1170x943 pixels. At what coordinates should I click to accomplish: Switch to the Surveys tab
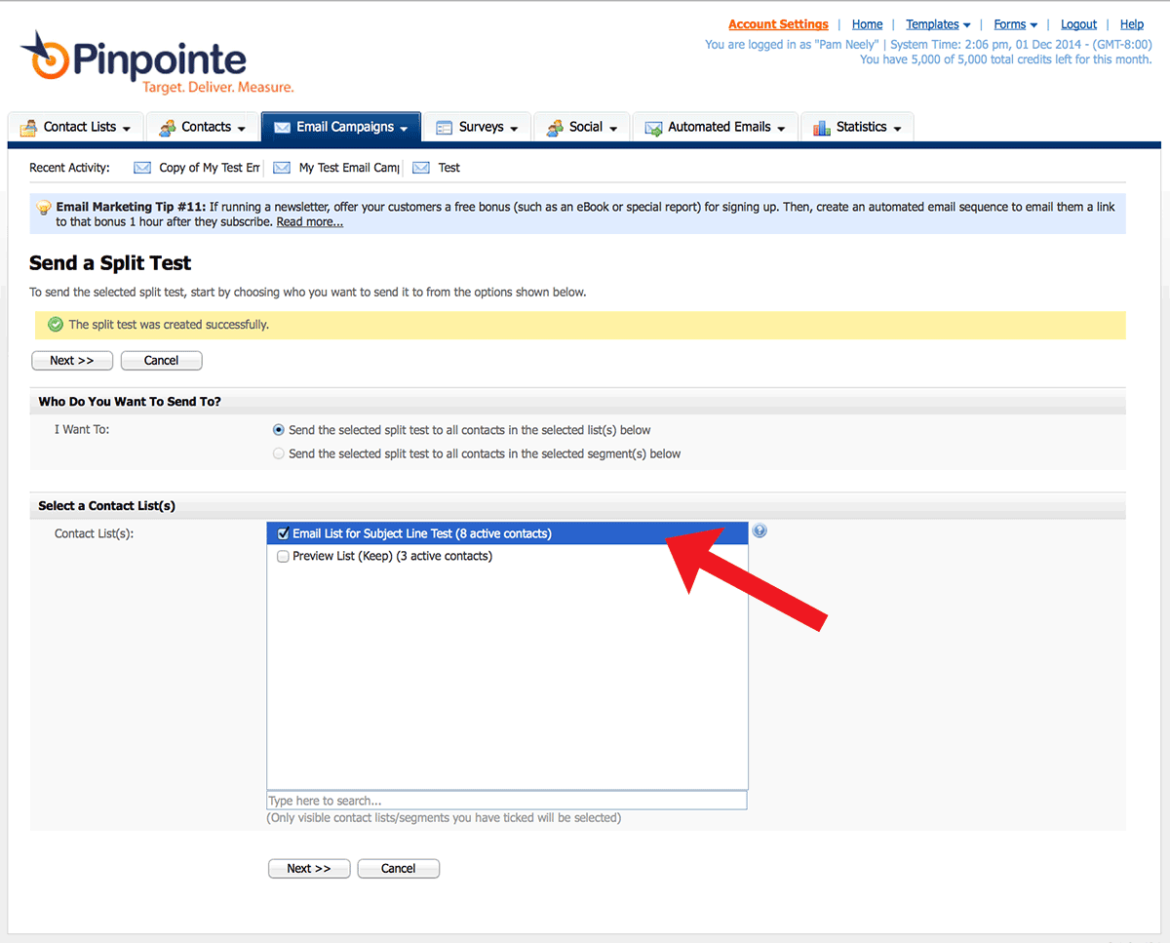coord(477,127)
